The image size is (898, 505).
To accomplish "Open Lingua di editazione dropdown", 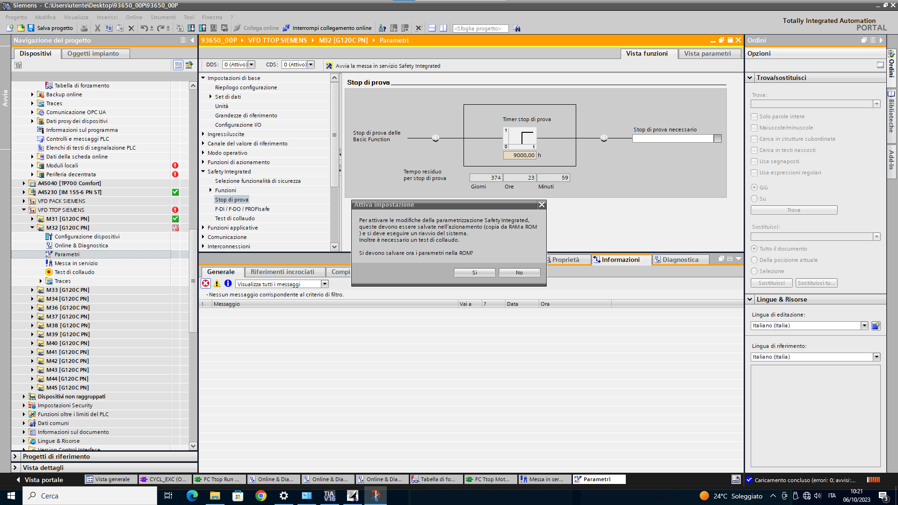I will [x=864, y=326].
